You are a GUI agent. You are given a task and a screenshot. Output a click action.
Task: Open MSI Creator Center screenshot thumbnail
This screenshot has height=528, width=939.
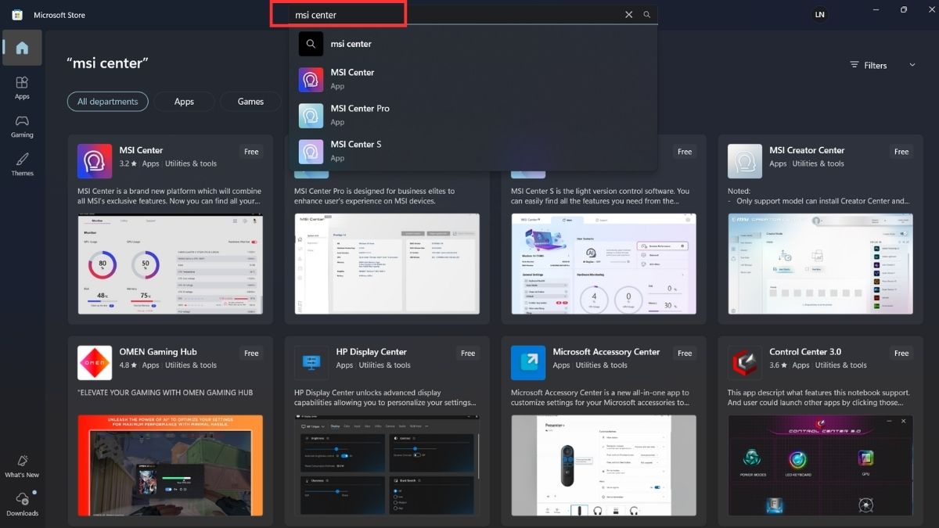pyautogui.click(x=820, y=264)
